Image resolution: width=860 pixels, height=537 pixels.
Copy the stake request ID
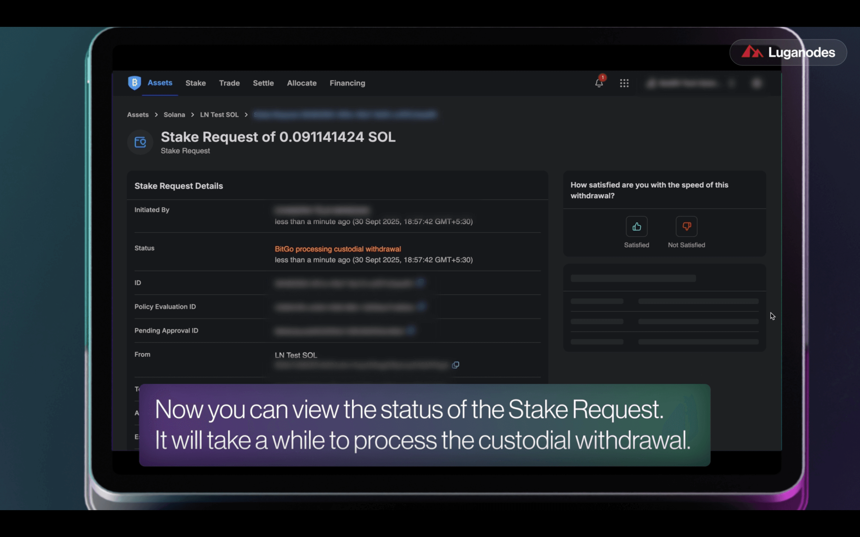420,283
